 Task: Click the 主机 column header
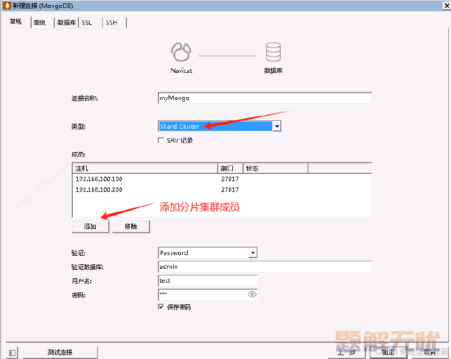(145, 168)
